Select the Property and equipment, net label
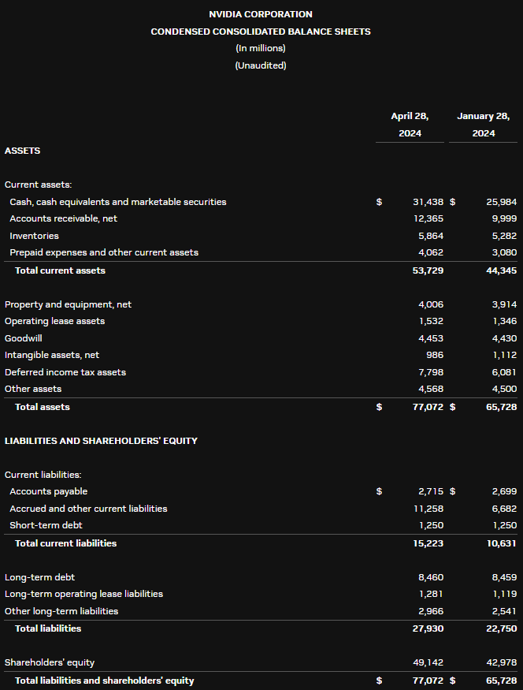This screenshot has height=690, width=523. pyautogui.click(x=68, y=304)
